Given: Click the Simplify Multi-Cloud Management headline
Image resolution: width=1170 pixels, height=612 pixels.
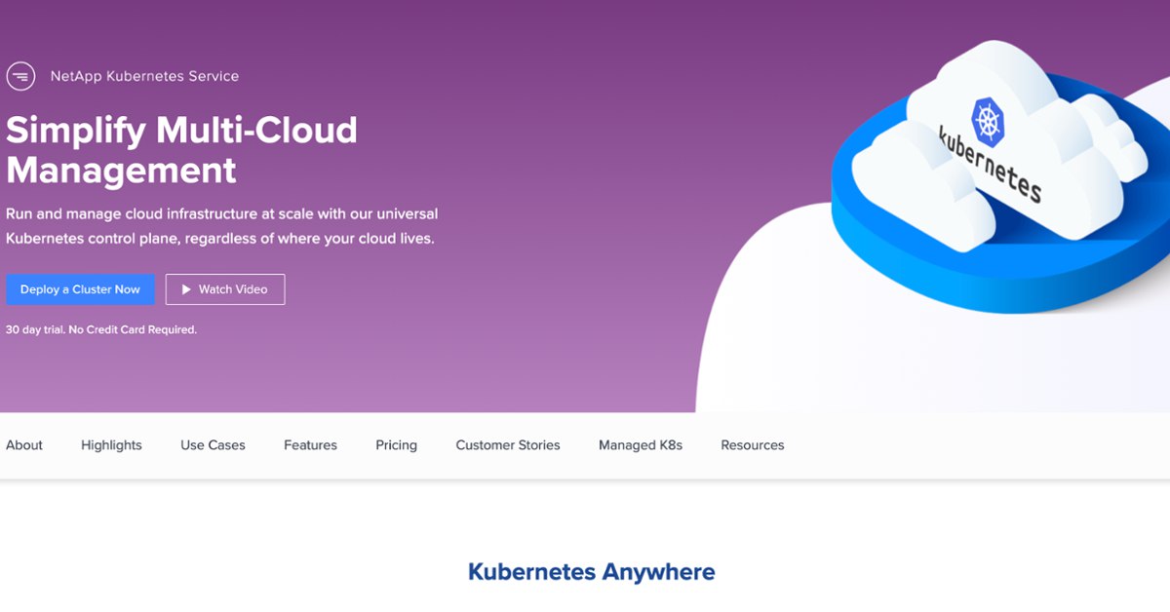Looking at the screenshot, I should coord(182,150).
